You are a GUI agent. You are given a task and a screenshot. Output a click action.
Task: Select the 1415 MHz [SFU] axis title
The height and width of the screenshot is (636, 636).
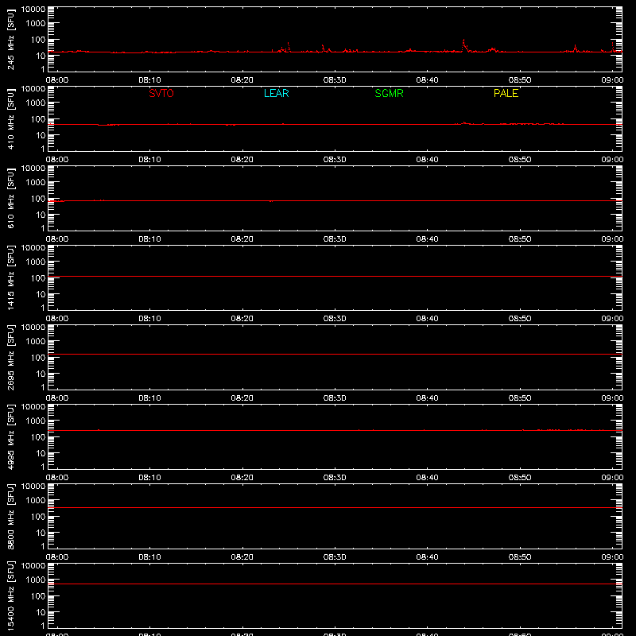click(x=10, y=277)
